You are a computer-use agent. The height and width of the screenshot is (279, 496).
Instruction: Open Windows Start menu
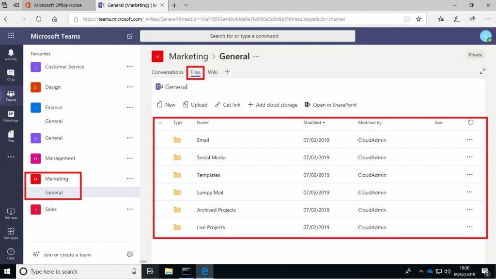(7, 271)
